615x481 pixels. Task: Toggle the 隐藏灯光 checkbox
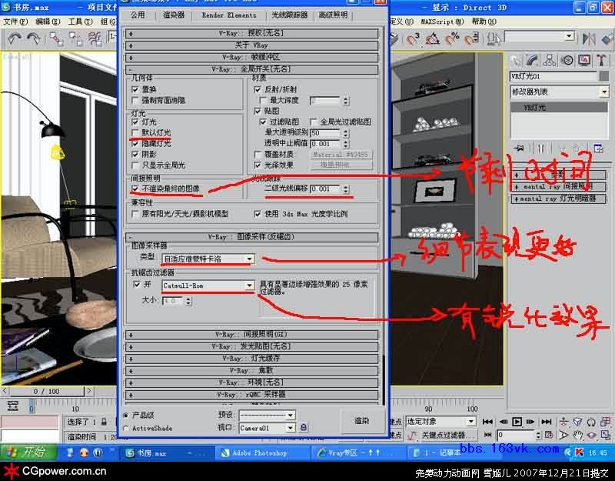135,144
